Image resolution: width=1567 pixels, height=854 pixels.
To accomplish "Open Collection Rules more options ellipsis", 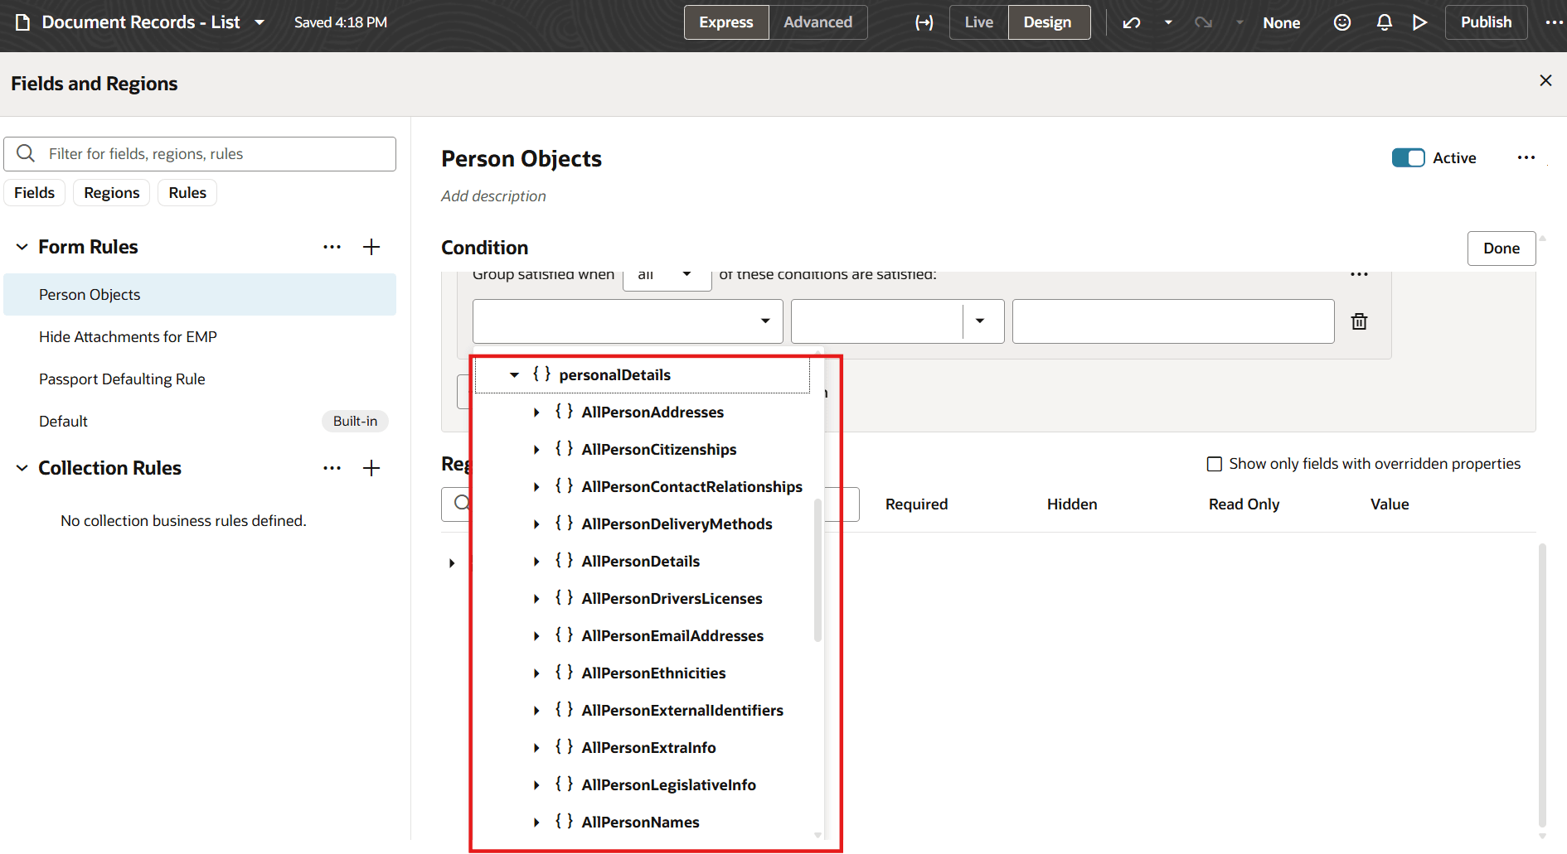I will click(332, 468).
